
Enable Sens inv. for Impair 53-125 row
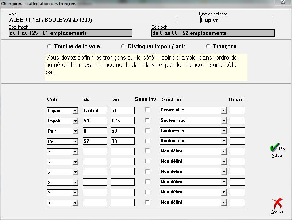pyautogui.click(x=147, y=120)
